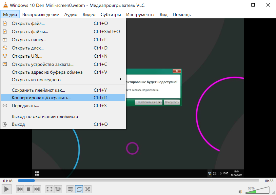This screenshot has height=195, width=276.
Task: Expand the Открыть из последнего submenu
Action: point(120,79)
